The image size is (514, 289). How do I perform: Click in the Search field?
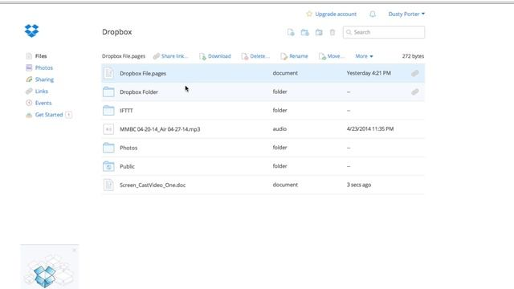(x=384, y=32)
